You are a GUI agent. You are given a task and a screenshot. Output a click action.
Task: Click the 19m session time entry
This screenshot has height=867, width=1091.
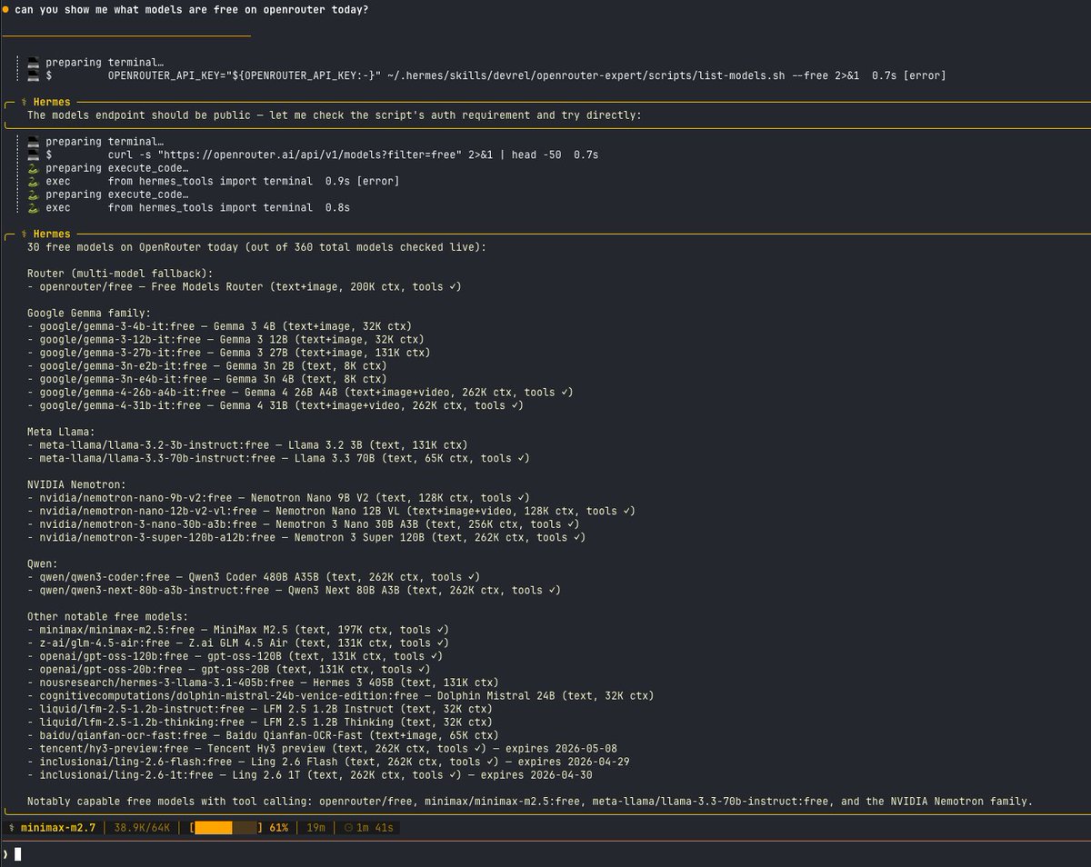(316, 828)
